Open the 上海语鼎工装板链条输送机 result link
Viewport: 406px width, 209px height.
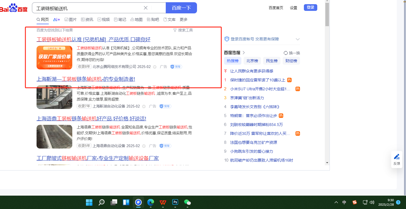[91, 119]
